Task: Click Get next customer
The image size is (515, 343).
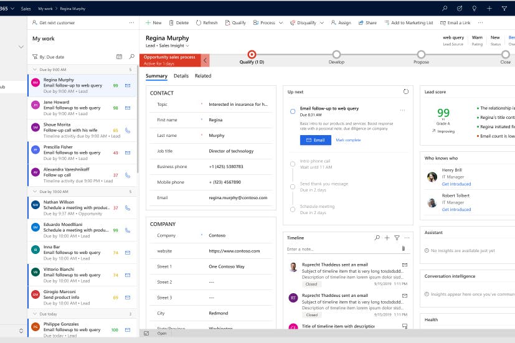Action: (x=54, y=22)
